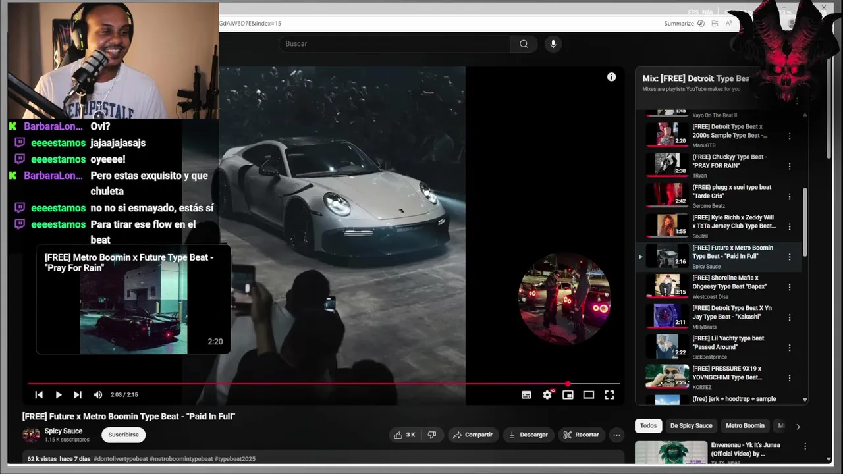Click the #metroboomintypebeat hashtag
This screenshot has width=843, height=474.
(x=180, y=459)
